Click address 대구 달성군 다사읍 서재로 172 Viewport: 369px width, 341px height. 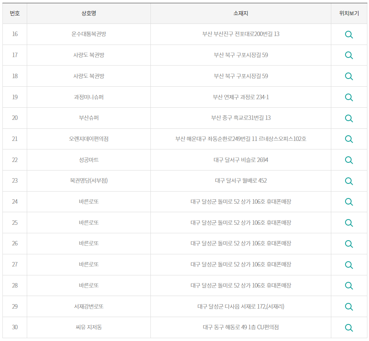tap(241, 307)
